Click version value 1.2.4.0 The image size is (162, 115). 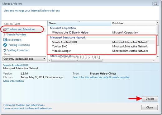(x=24, y=74)
